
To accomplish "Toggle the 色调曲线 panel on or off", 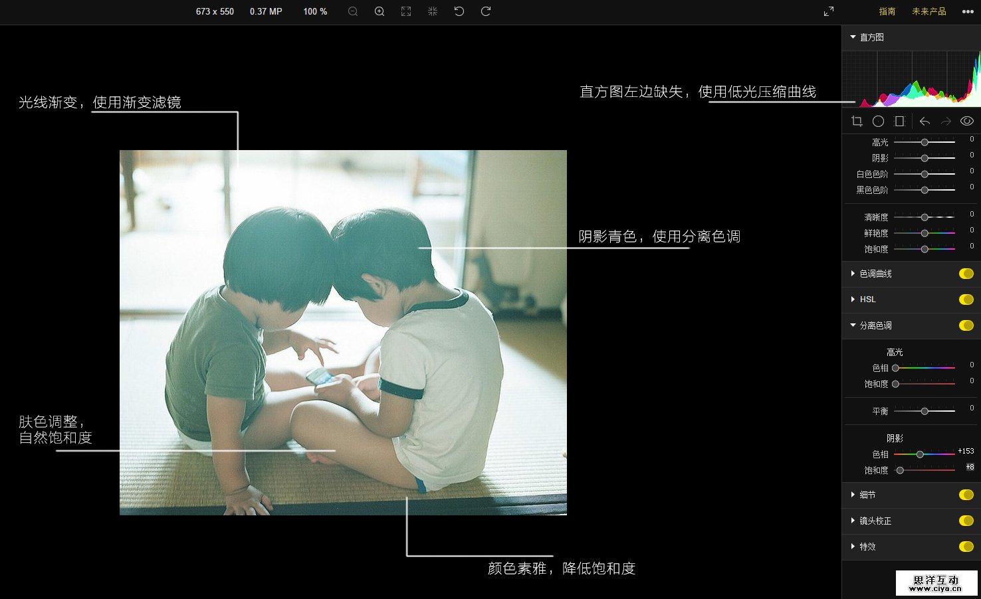I will tap(966, 273).
